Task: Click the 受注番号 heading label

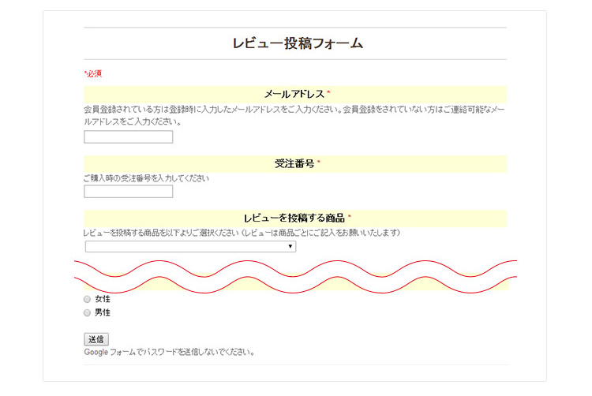Action: tap(294, 163)
